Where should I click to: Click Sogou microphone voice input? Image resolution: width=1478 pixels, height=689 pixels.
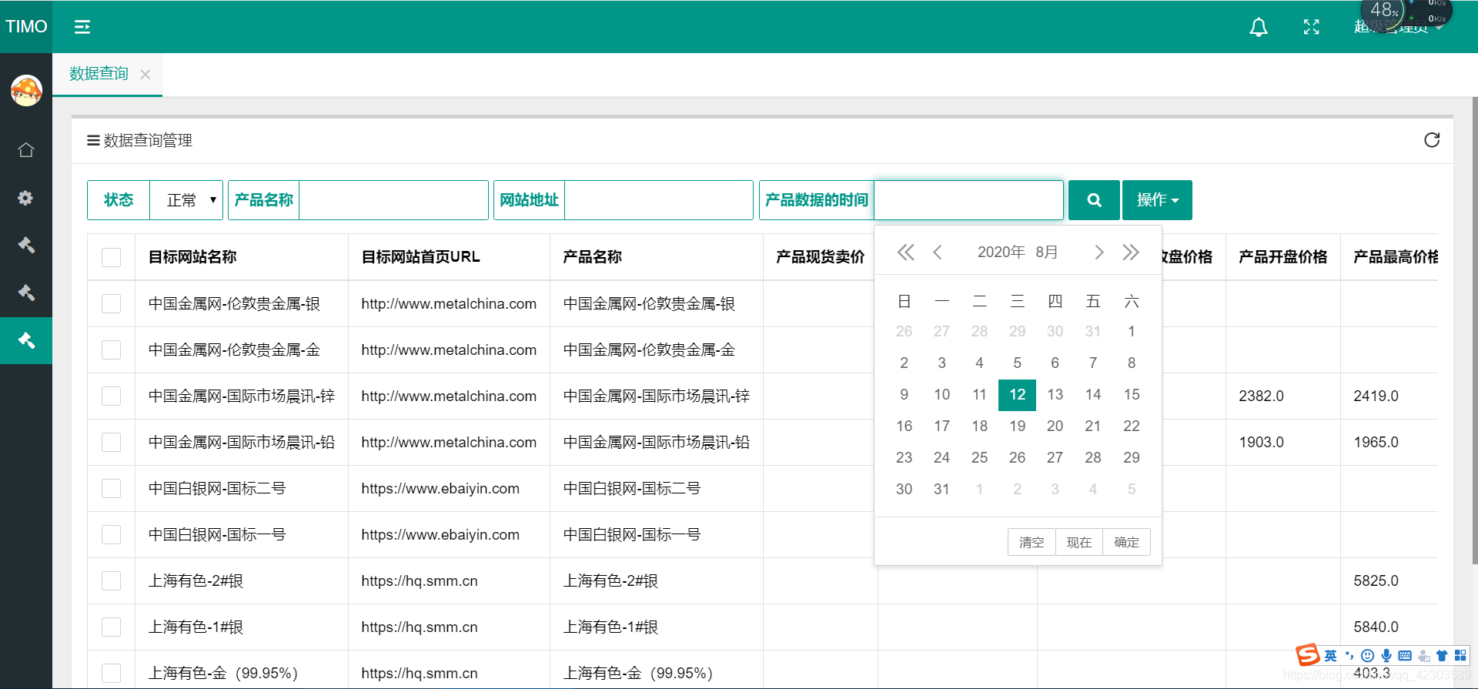pyautogui.click(x=1386, y=656)
